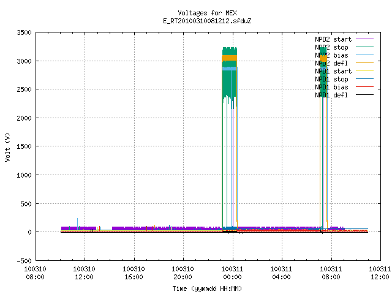The height and width of the screenshot is (294, 392).
Task: Click the 'NPD1 bias' legend label
Action: click(331, 87)
